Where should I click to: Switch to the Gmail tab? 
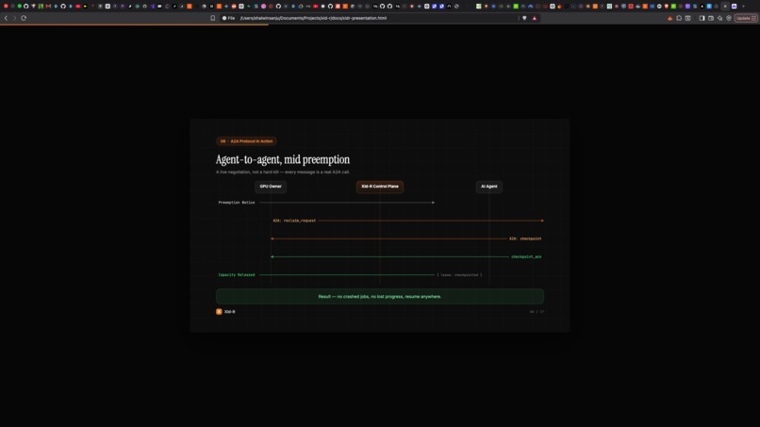[x=48, y=6]
